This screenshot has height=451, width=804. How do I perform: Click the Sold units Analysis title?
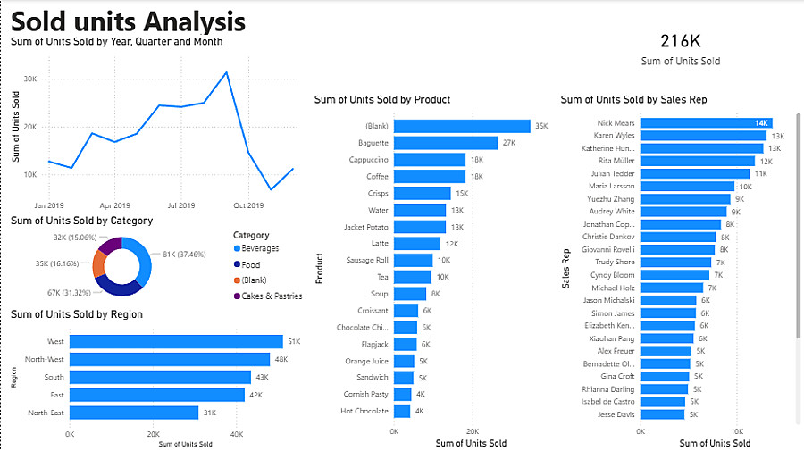pos(129,21)
